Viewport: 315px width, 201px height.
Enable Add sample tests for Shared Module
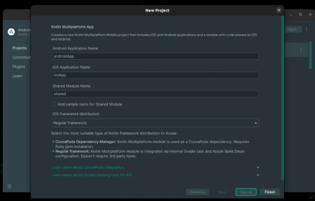54,104
